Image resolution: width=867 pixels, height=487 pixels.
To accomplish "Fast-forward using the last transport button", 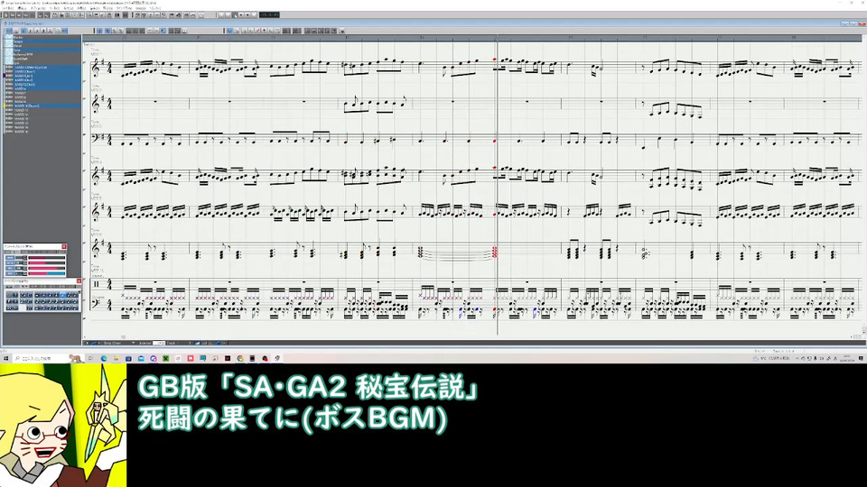I will (x=254, y=15).
